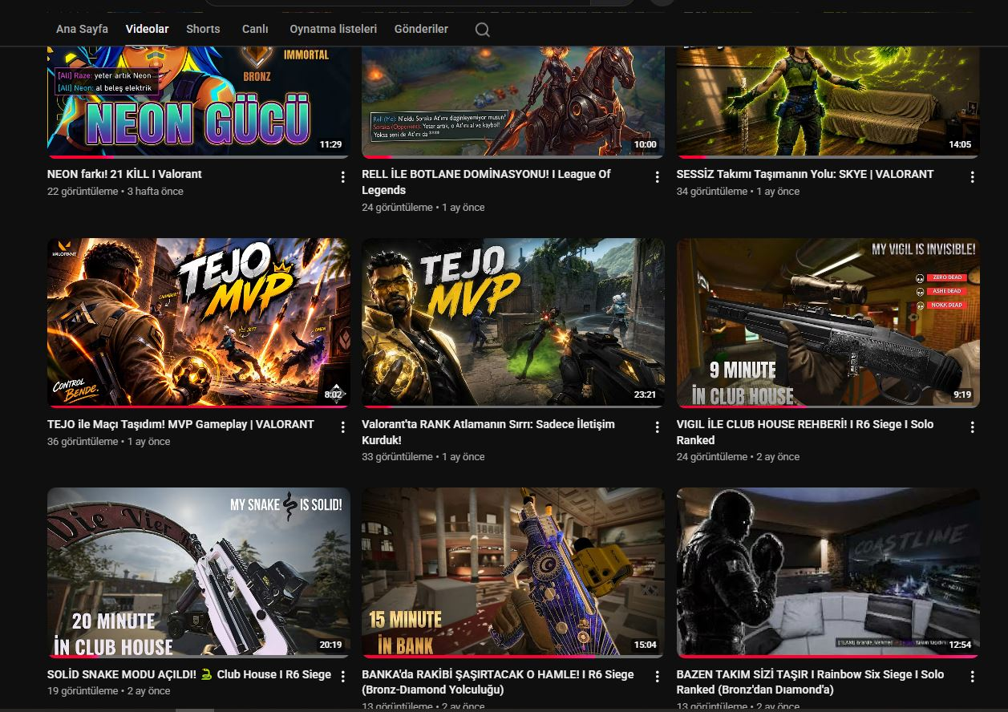Open options menu for NEON farkı! 21 KİLL video
1008x712 pixels.
click(x=342, y=177)
